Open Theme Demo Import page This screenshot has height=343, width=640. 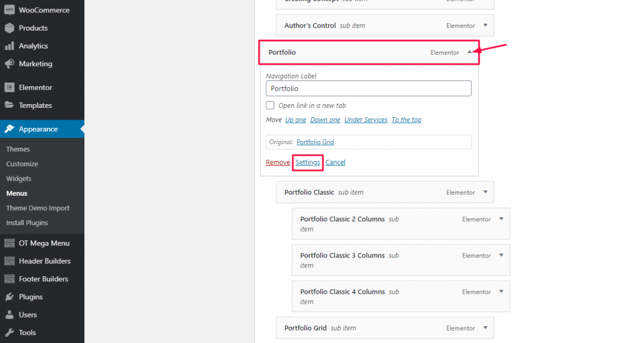point(37,208)
